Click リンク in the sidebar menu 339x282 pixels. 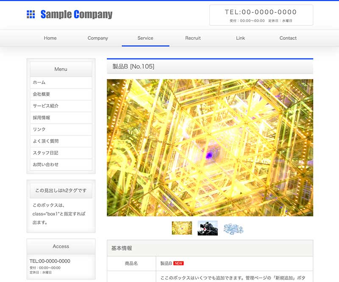coord(61,129)
